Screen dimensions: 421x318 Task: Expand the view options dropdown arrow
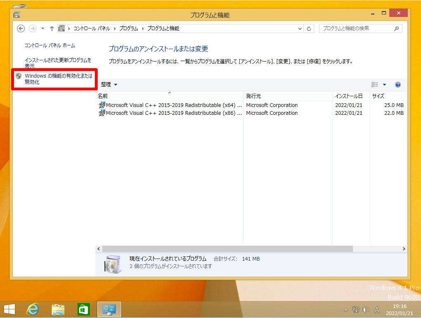(384, 85)
